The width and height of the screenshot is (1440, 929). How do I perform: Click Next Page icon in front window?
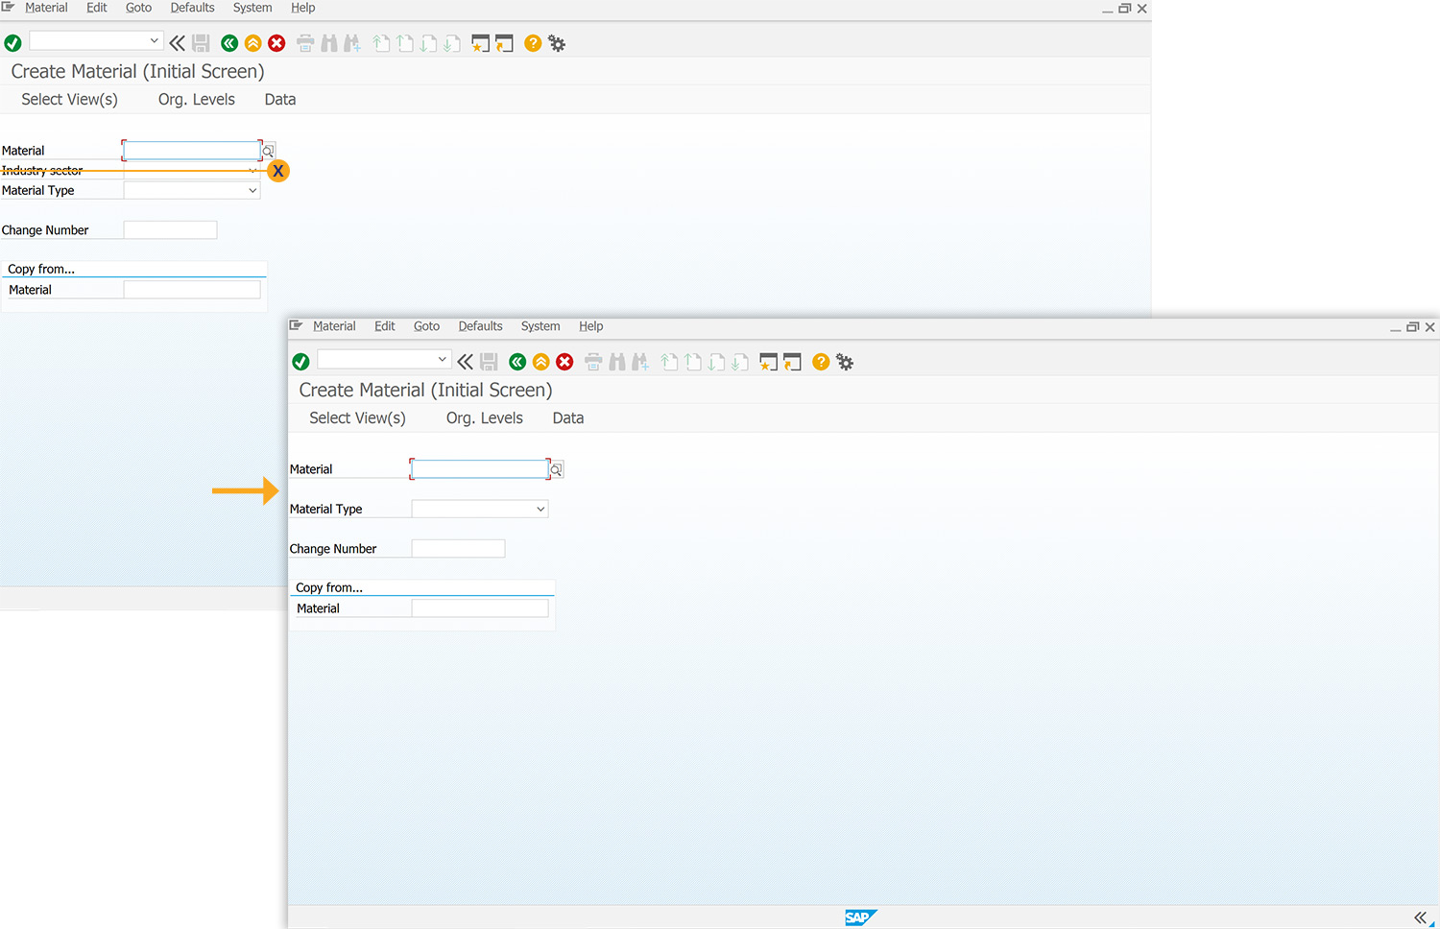tap(716, 362)
